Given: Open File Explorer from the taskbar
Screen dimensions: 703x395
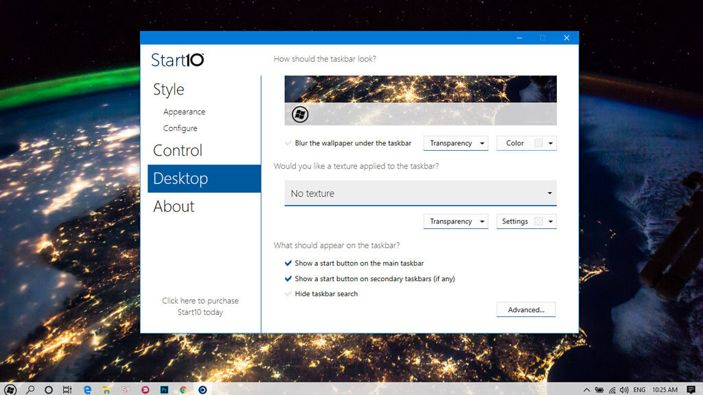Looking at the screenshot, I should click(x=106, y=390).
